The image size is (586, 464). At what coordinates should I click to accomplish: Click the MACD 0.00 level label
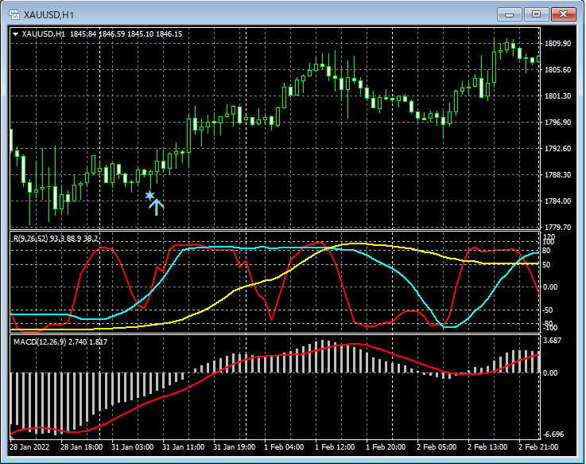tap(550, 373)
